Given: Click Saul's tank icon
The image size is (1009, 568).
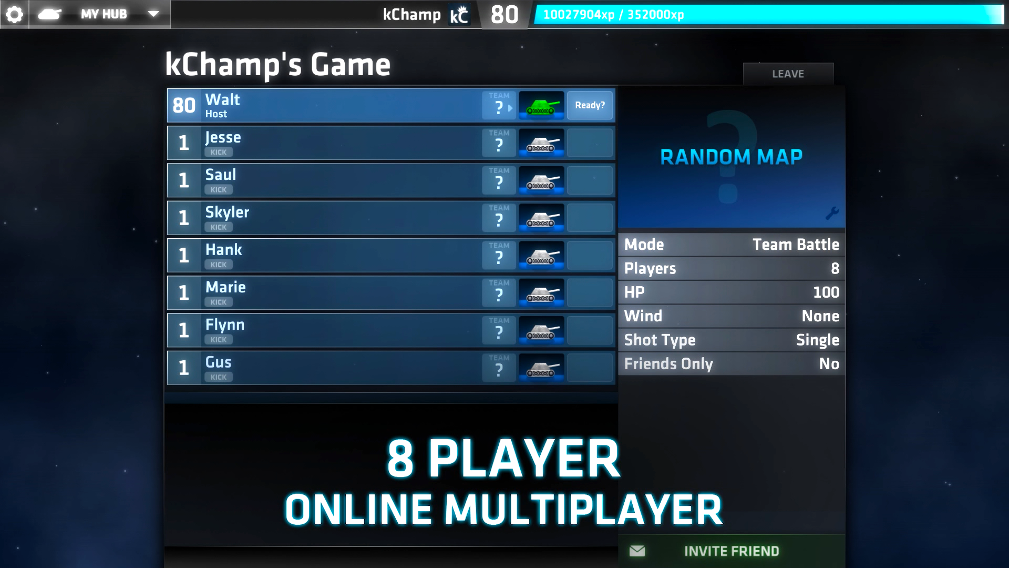Looking at the screenshot, I should tap(542, 181).
